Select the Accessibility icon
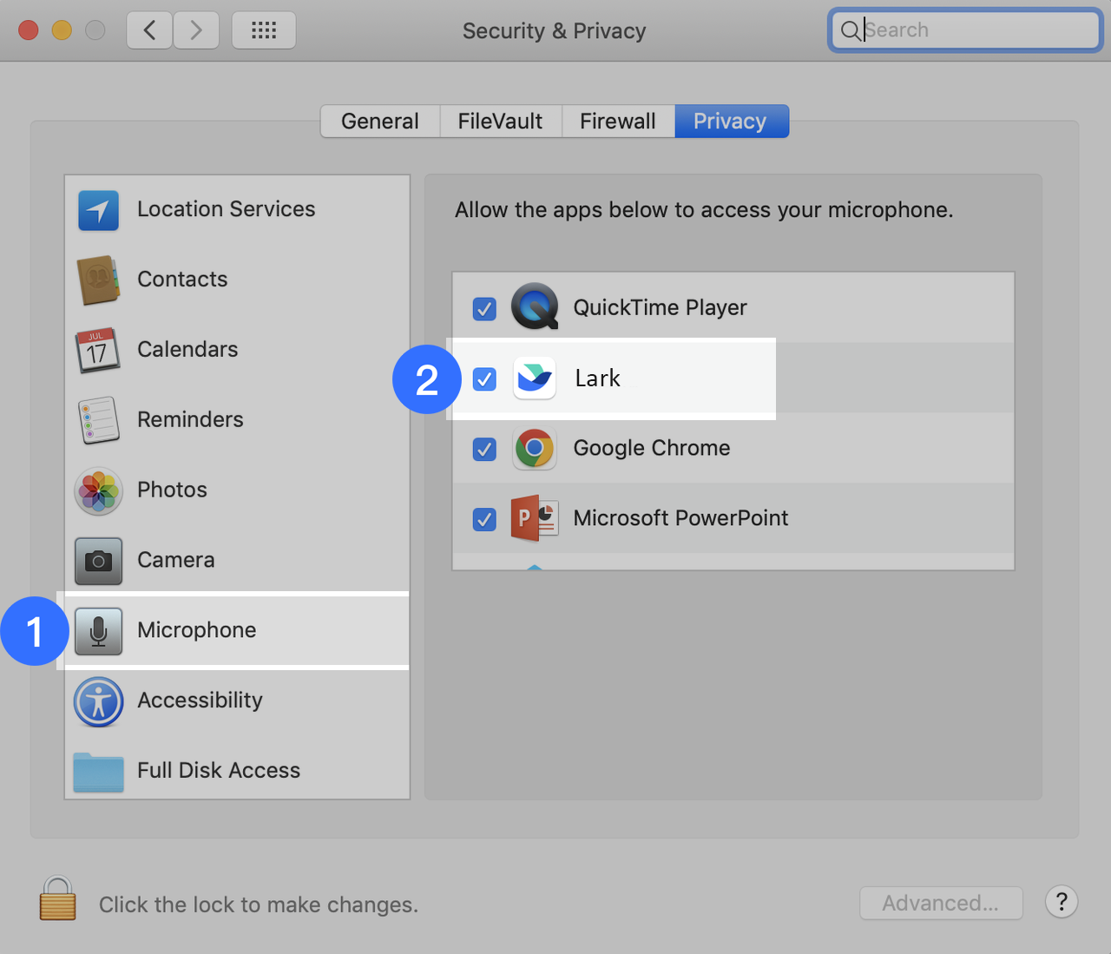The height and width of the screenshot is (954, 1111). pos(98,701)
